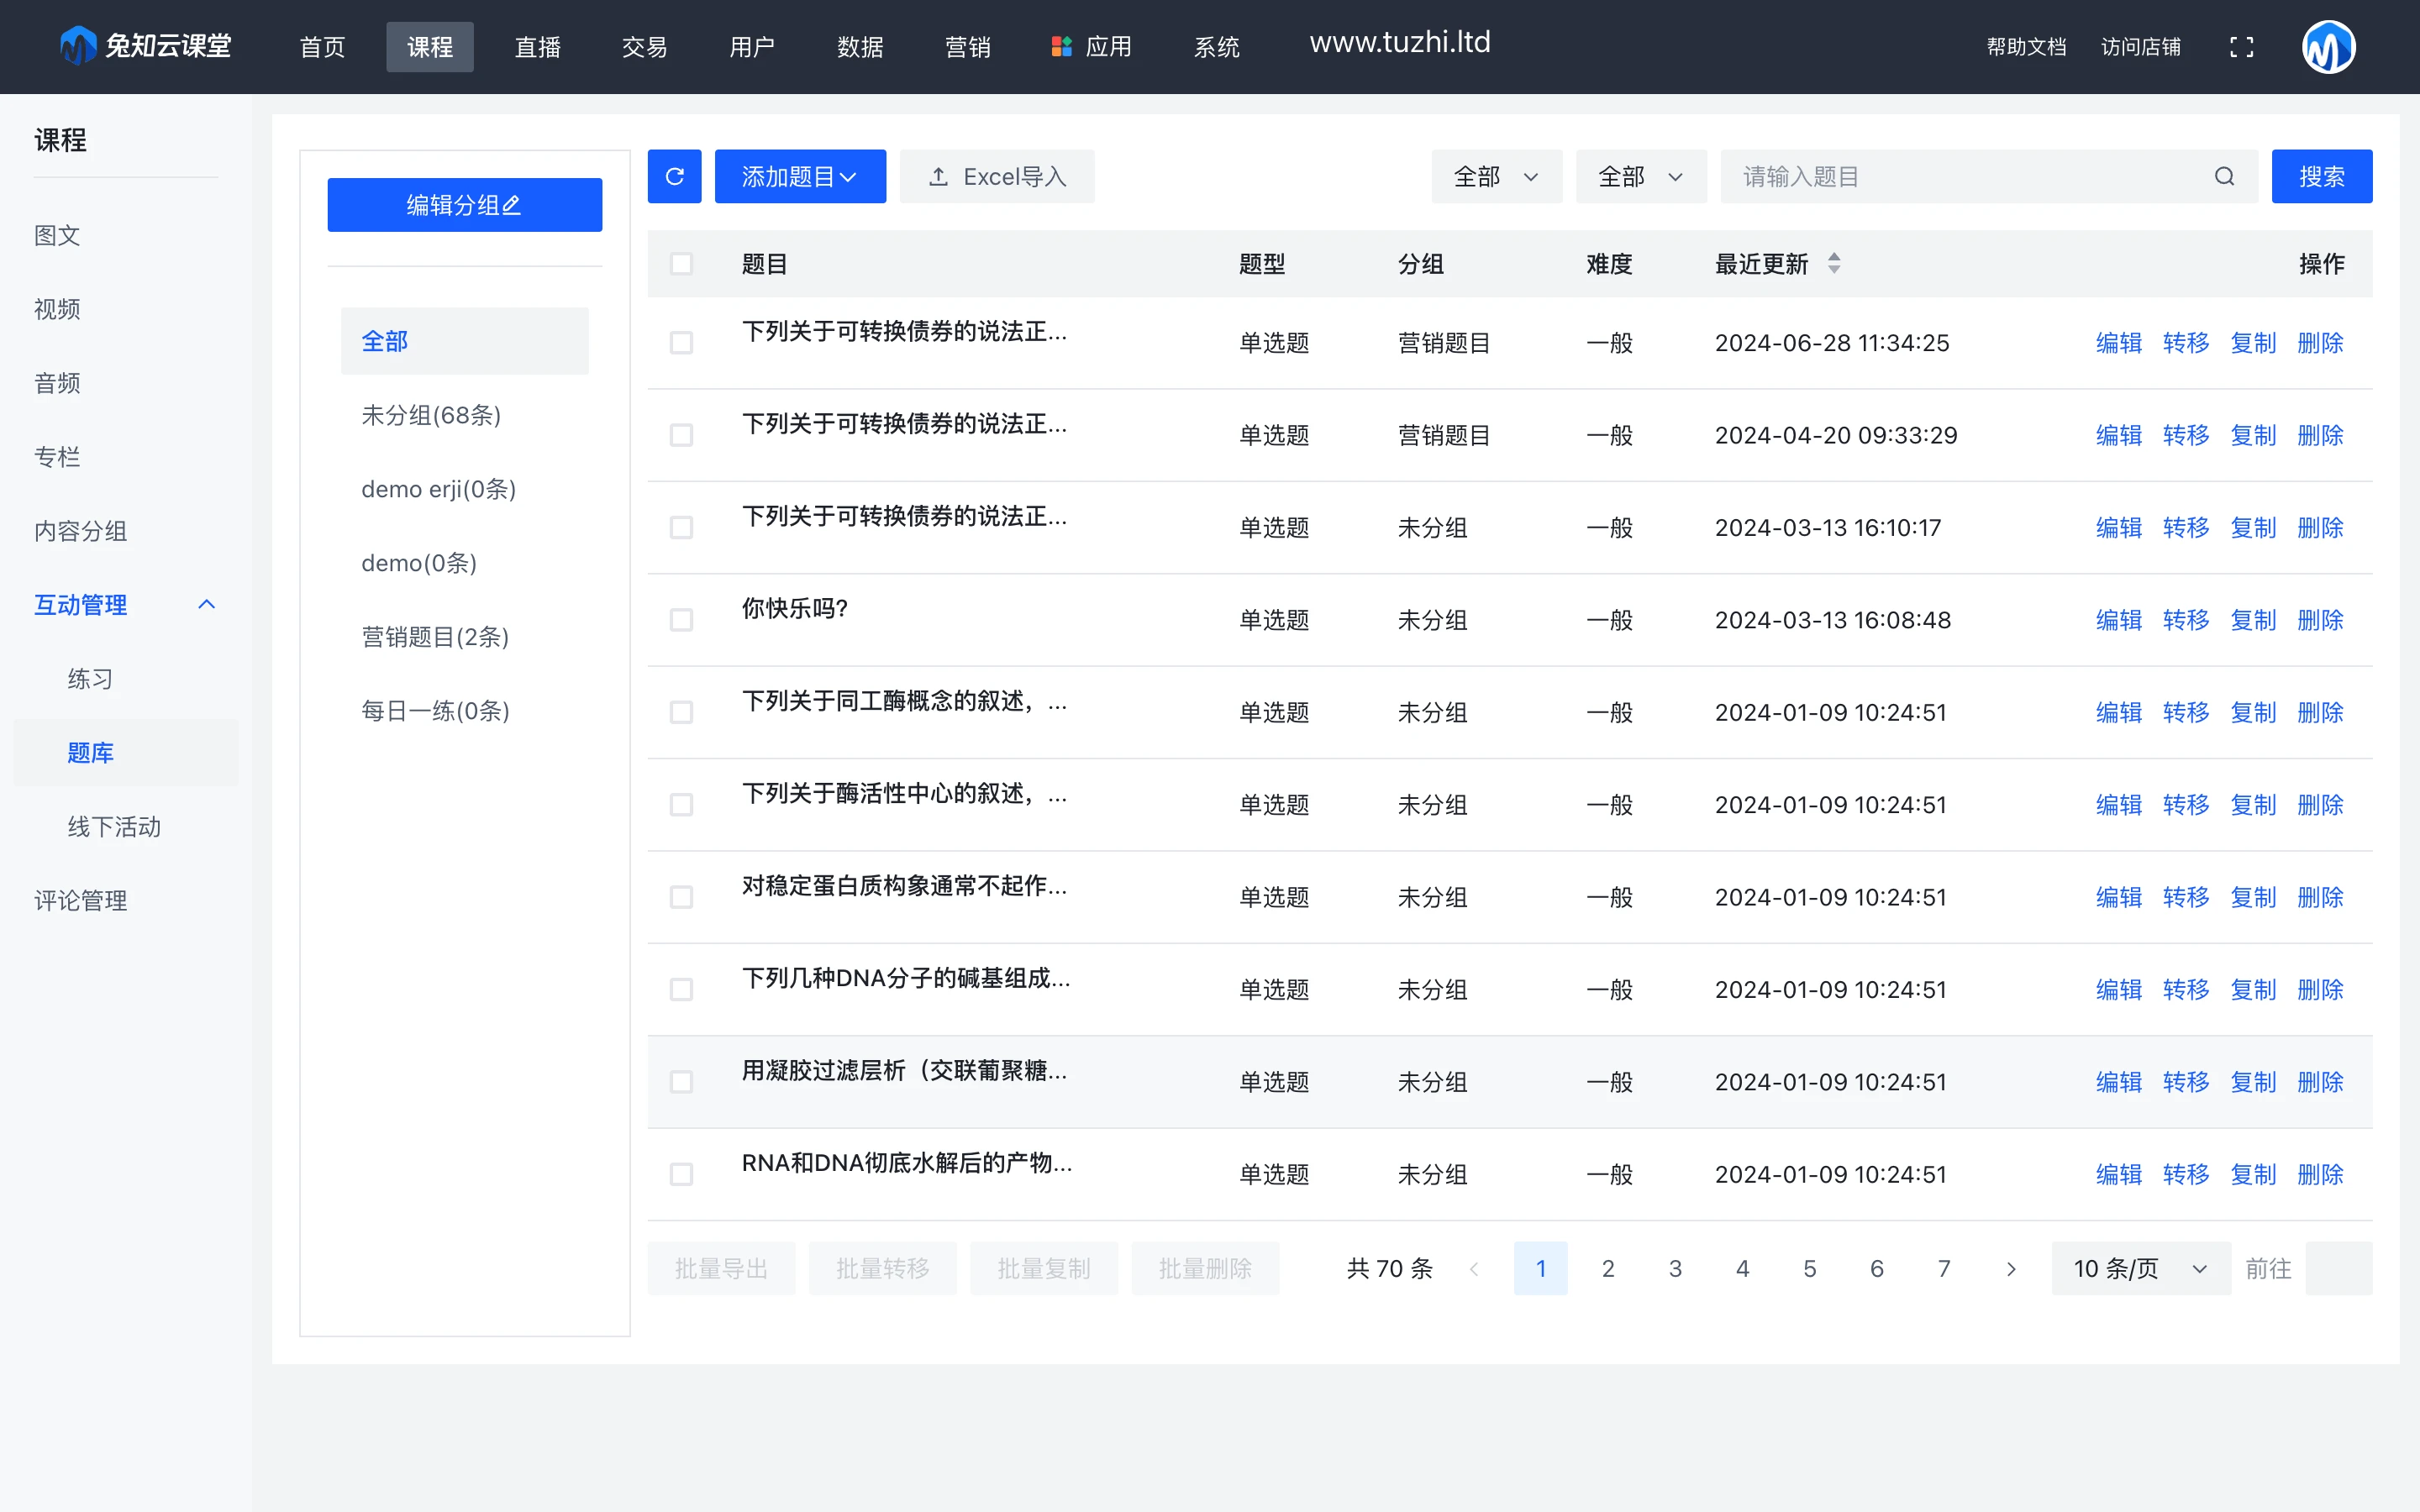Select 未分组(68条) group
This screenshot has height=1512, width=2420.
coord(465,415)
